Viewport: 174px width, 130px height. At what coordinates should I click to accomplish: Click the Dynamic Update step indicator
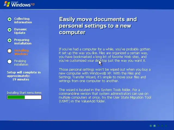10,30
